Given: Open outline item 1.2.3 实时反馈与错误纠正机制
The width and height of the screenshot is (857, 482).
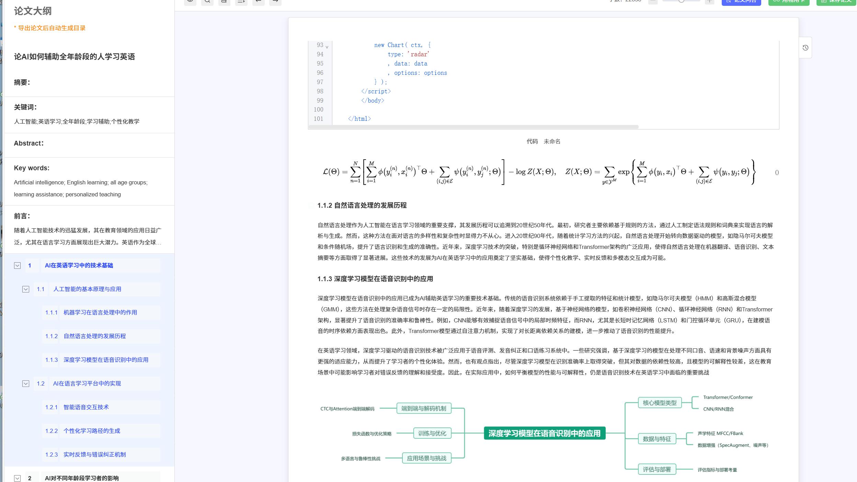Looking at the screenshot, I should (x=94, y=455).
